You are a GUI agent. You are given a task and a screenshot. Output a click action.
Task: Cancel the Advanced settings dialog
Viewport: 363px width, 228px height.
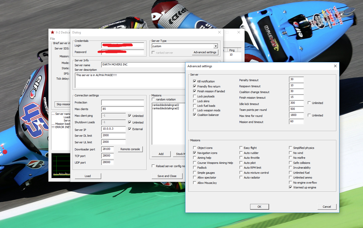coord(327,207)
